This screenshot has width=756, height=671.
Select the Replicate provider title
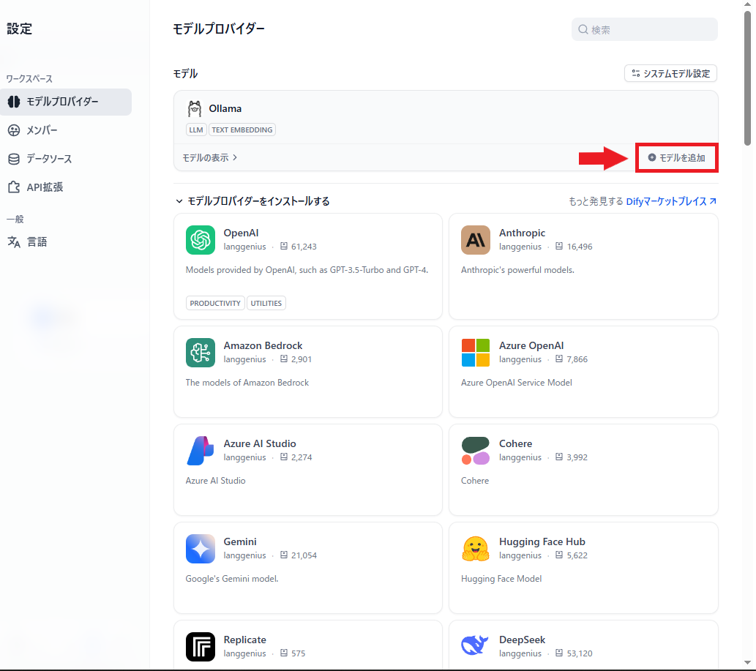[245, 640]
